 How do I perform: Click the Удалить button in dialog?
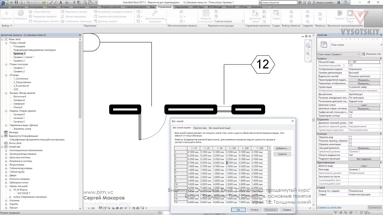pyautogui.click(x=282, y=154)
